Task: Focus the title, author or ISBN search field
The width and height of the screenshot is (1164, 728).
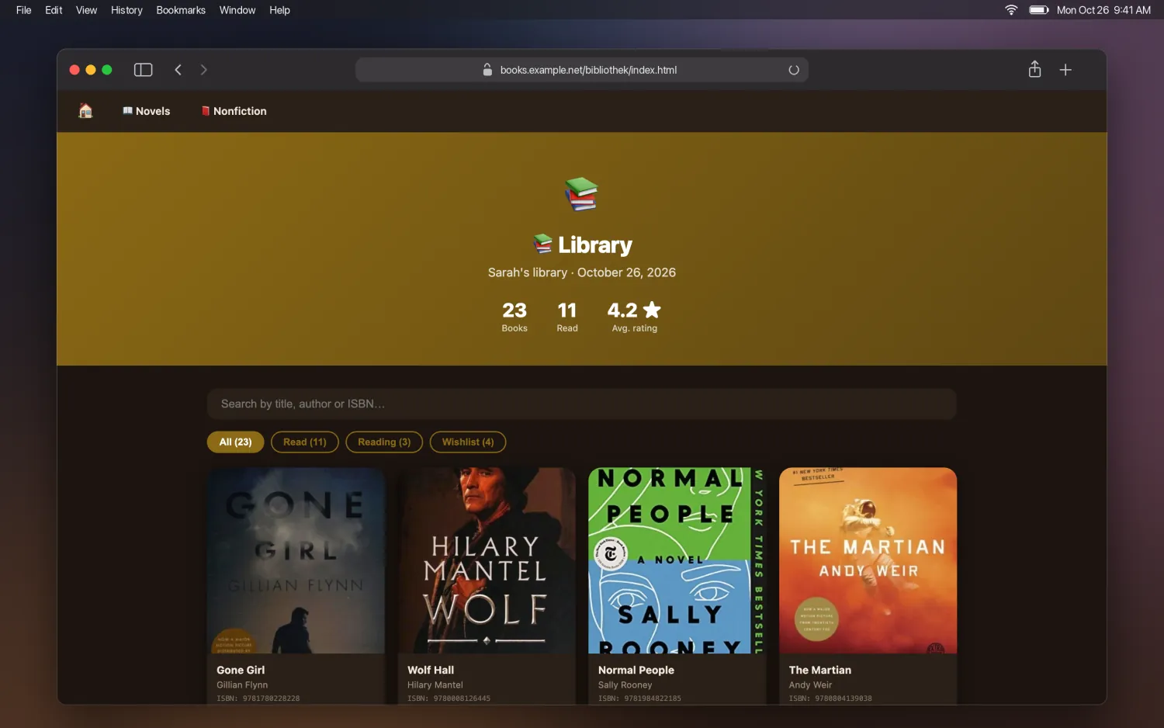Action: [x=582, y=404]
